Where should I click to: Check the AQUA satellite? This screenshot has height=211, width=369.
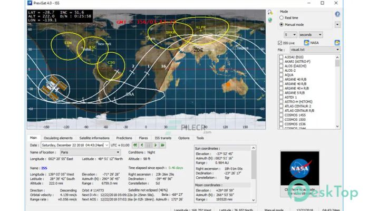pos(281,75)
